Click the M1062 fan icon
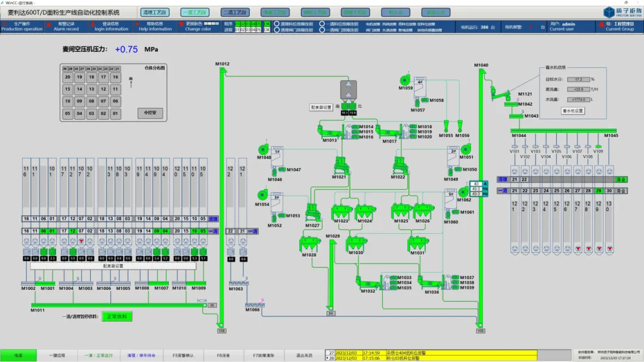The image size is (644, 362). (x=464, y=192)
